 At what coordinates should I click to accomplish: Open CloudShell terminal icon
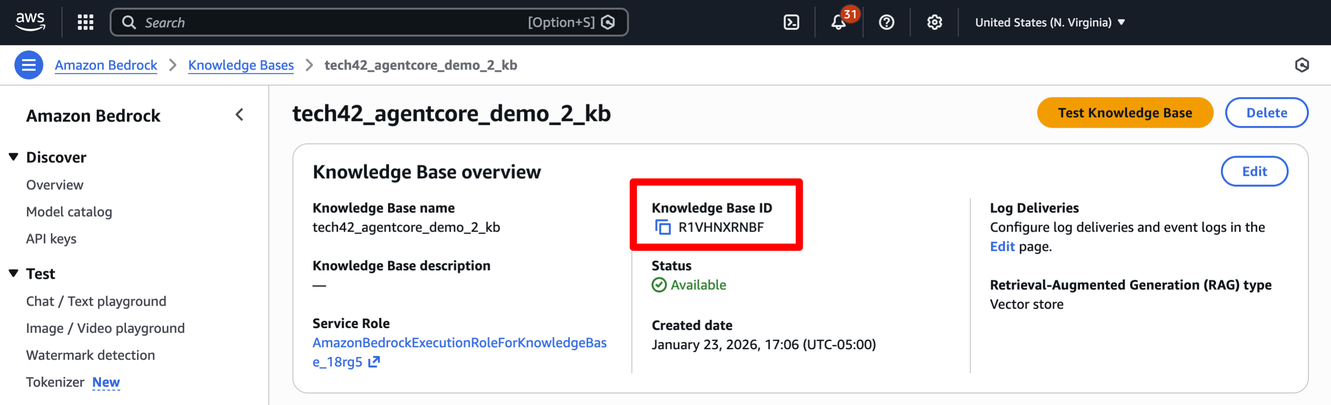[x=791, y=22]
